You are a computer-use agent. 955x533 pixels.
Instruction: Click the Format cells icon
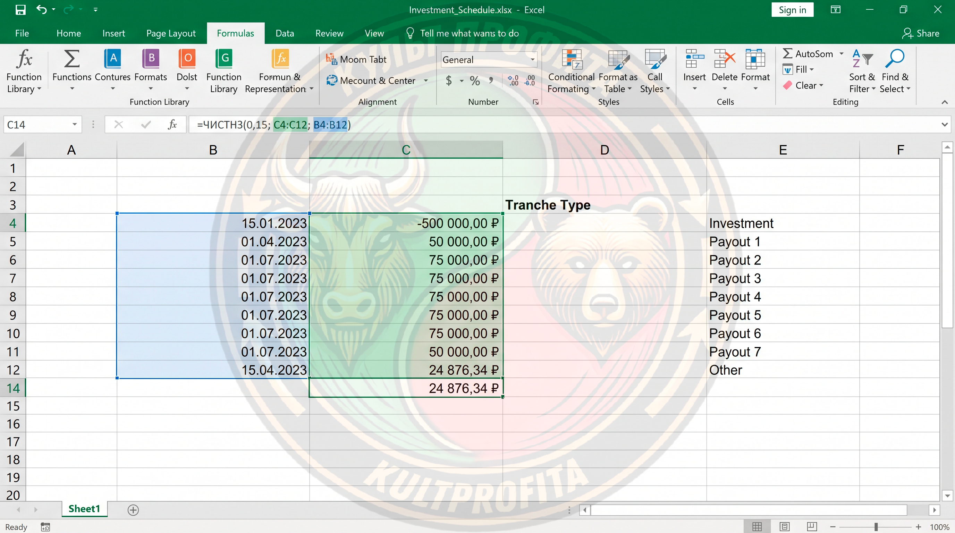tap(755, 59)
